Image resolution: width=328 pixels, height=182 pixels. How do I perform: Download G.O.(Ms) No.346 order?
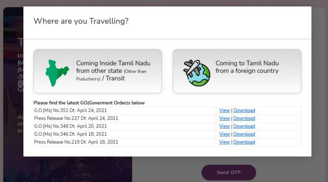pos(244,134)
